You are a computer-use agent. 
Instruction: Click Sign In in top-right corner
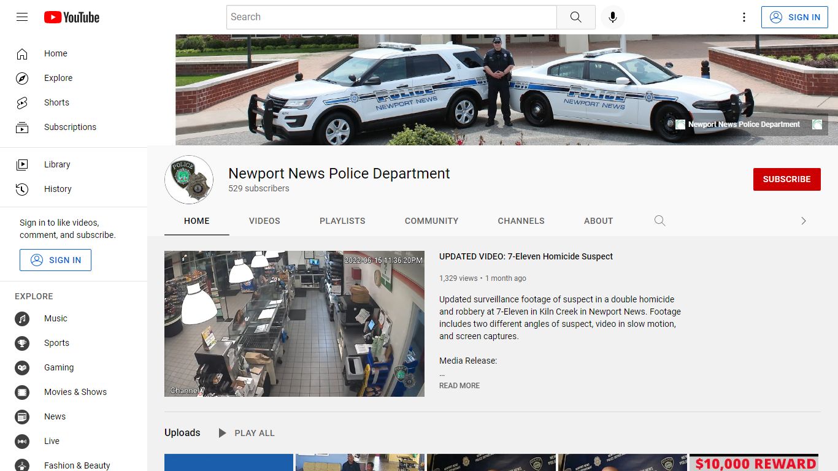794,17
